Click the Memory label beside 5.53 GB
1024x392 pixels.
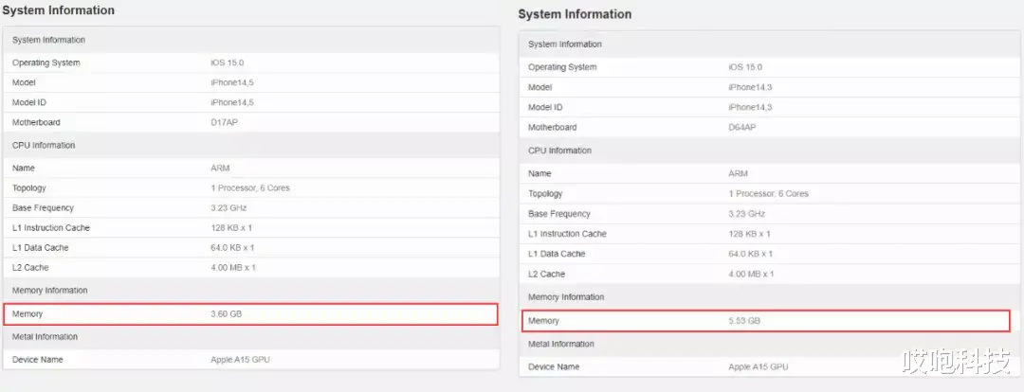tap(543, 321)
